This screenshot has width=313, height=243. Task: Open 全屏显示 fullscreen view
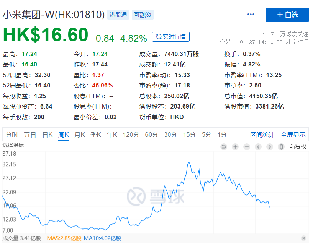293,135
